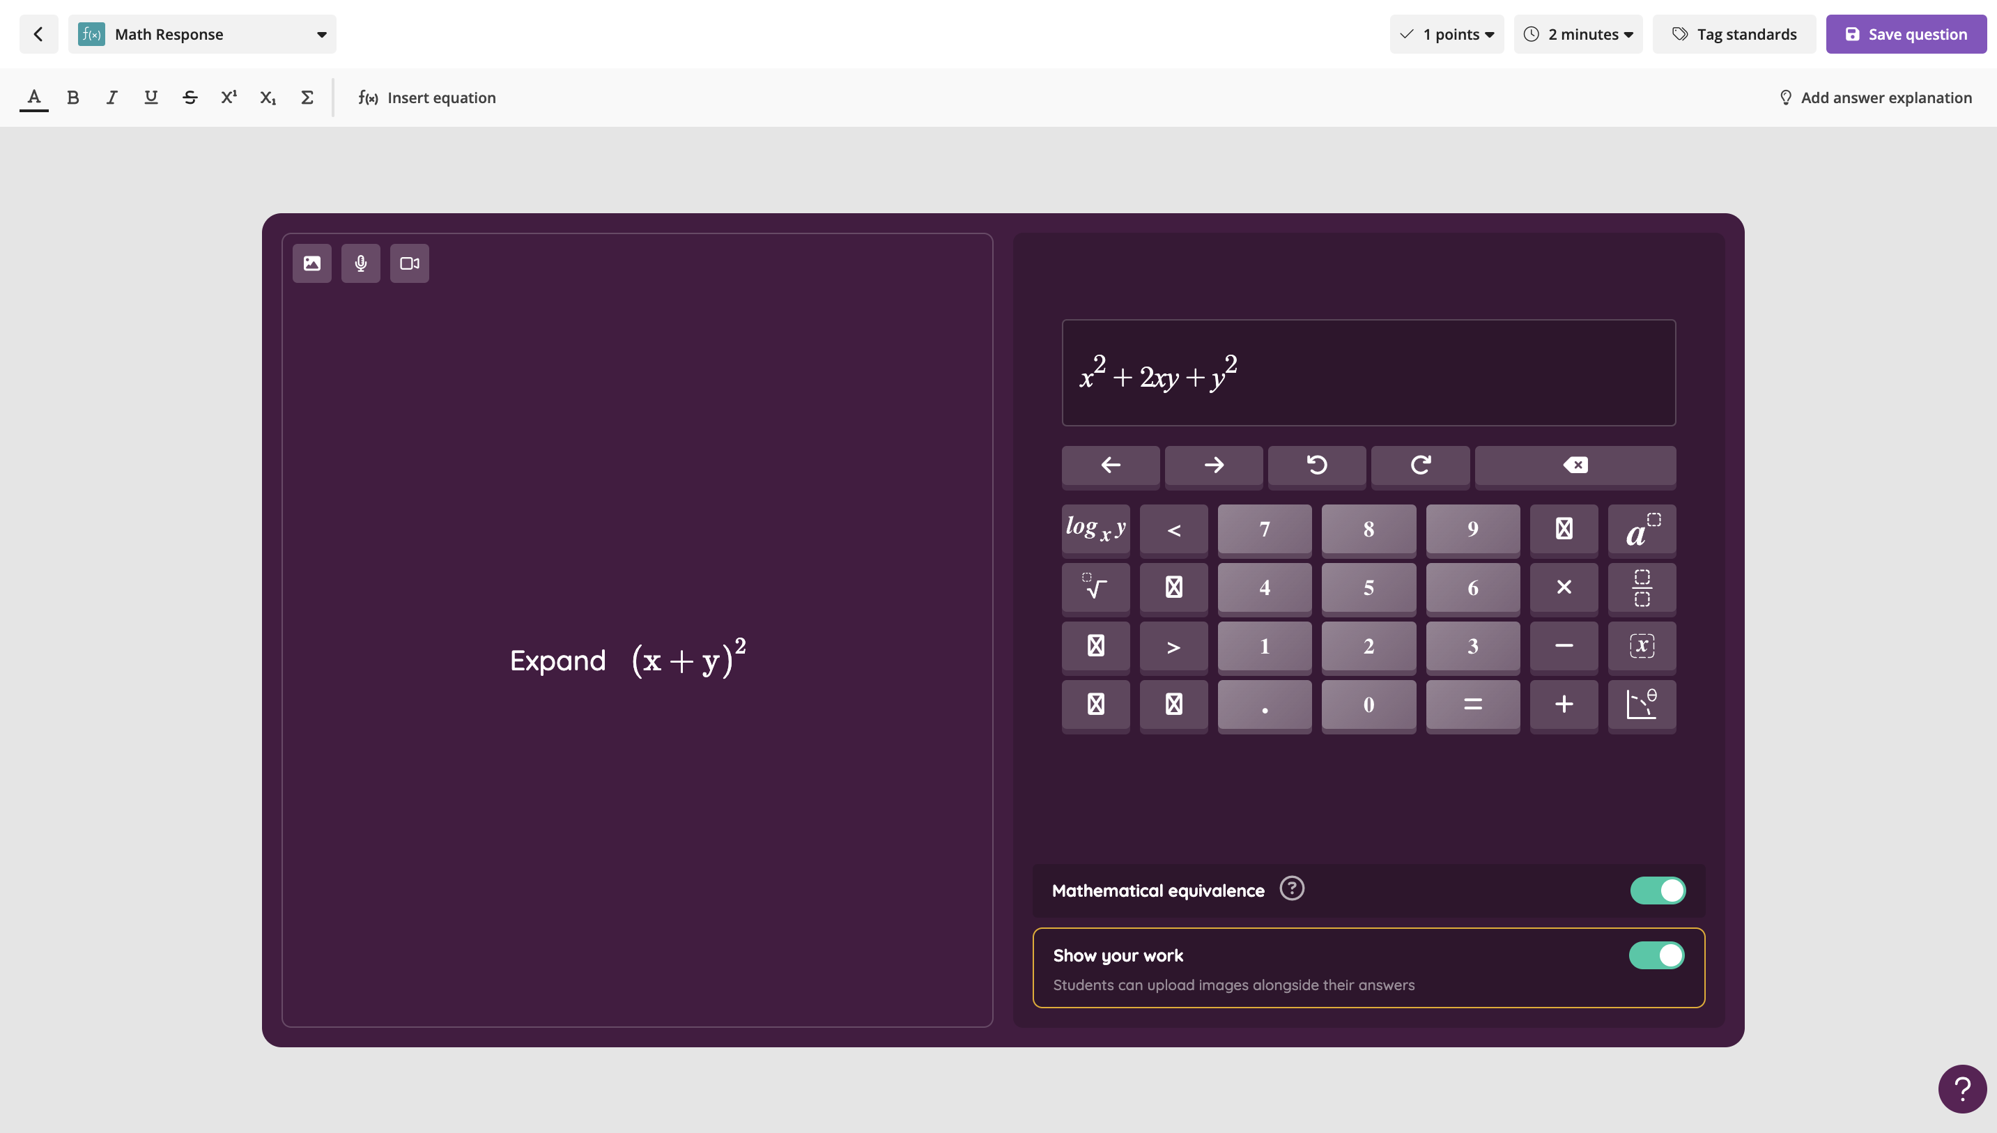Open the Math Response question type dropdown
Viewport: 1997px width, 1133px height.
coord(202,34)
